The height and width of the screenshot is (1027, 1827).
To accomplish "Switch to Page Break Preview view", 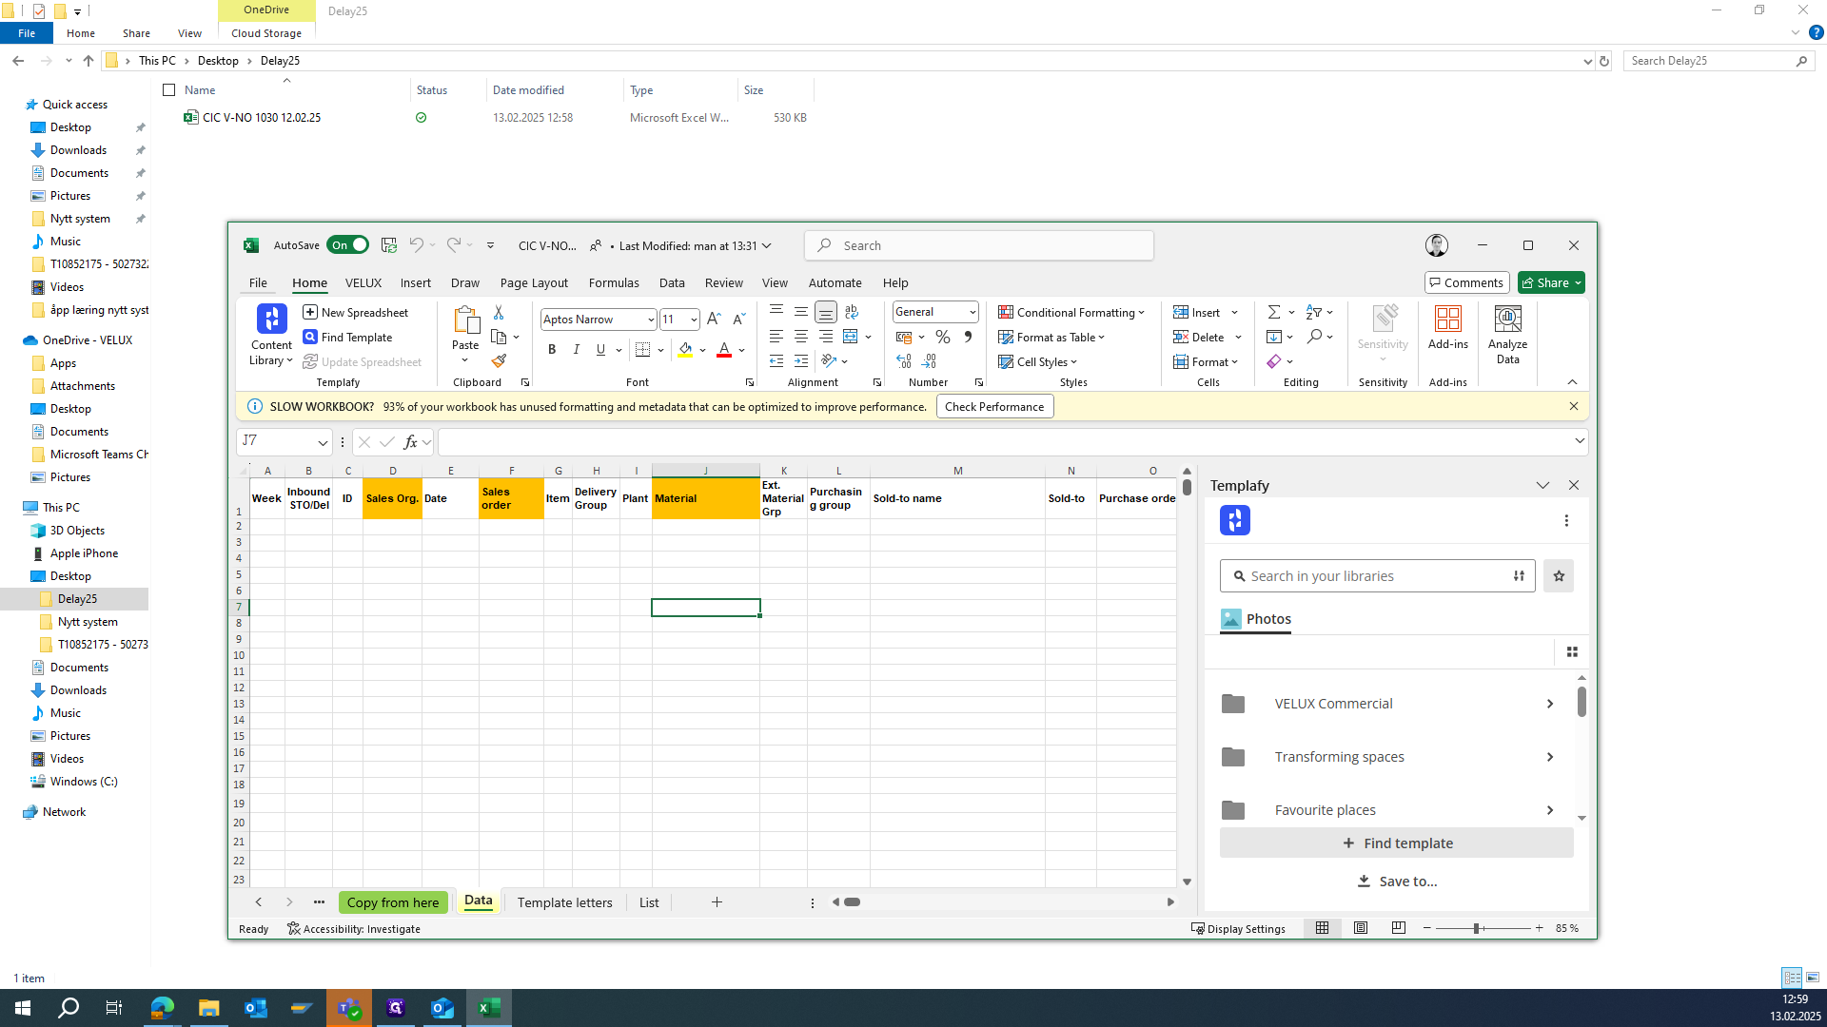I will point(1398,928).
